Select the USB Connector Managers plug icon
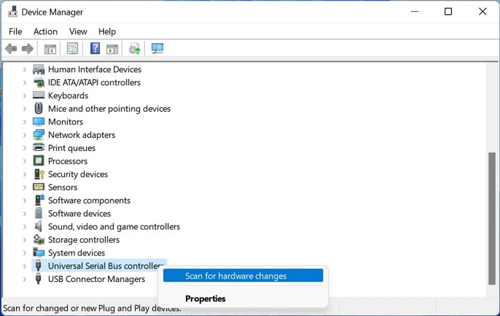This screenshot has width=500, height=316. pos(38,279)
